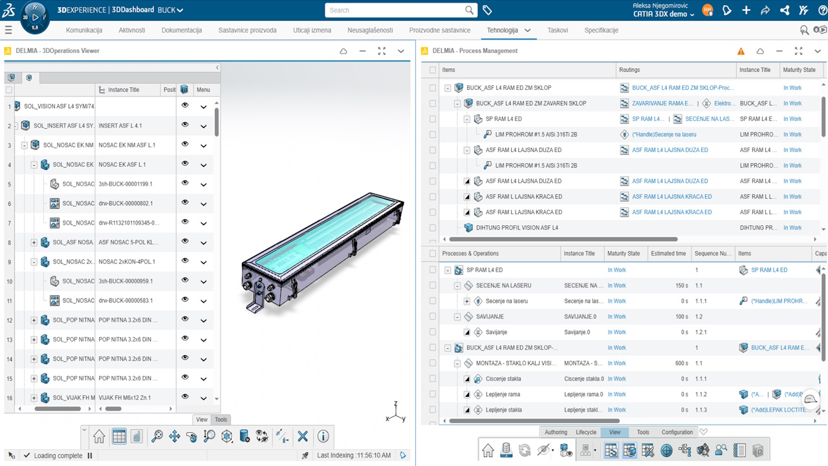
Task: Click the orange warning triangle in Process Management
Action: click(741, 51)
